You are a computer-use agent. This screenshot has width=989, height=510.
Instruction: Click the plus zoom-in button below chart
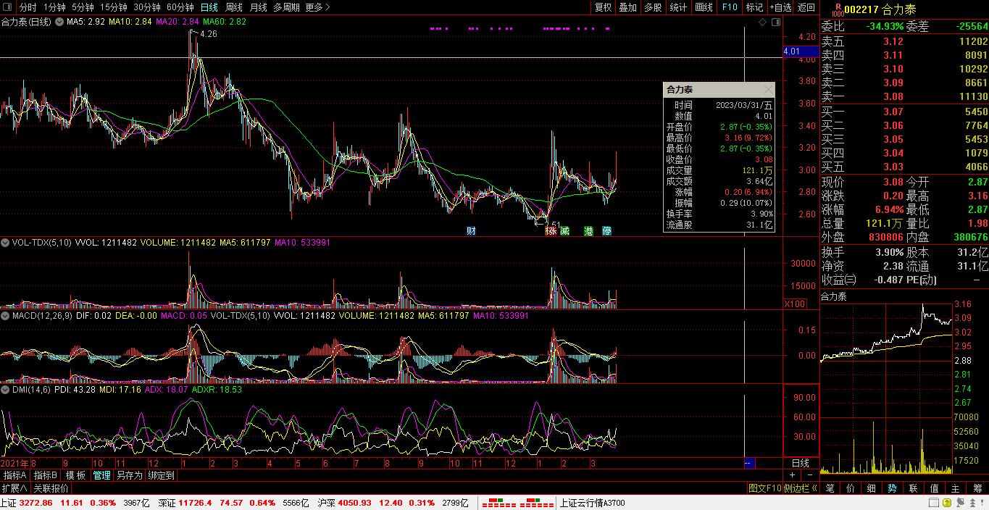pyautogui.click(x=793, y=475)
